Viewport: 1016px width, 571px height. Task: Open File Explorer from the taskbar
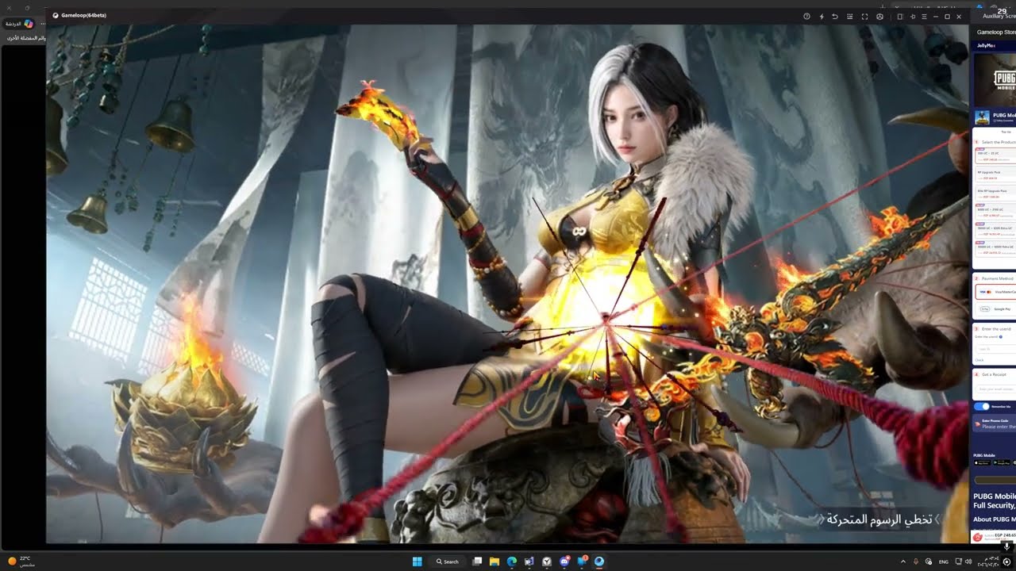click(494, 561)
